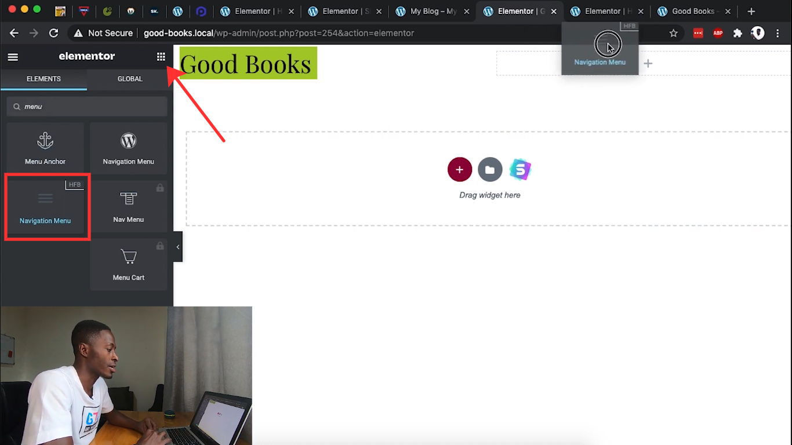
Task: Bookmark this page with the star icon
Action: pos(674,33)
